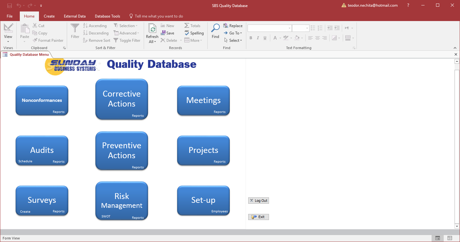Click the vertical scrollbar down arrow
460x242 pixels.
[457, 226]
